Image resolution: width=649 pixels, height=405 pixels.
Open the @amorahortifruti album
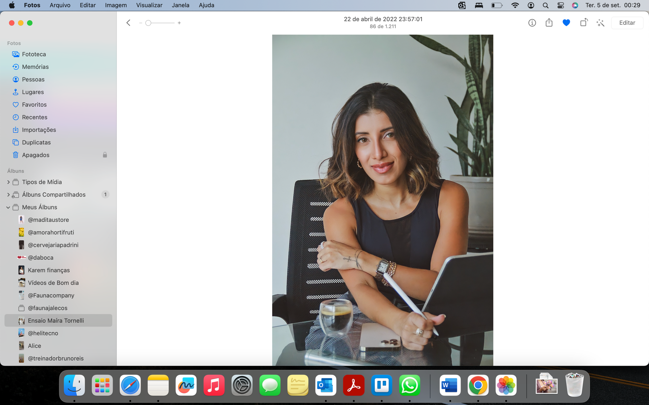[x=58, y=232]
